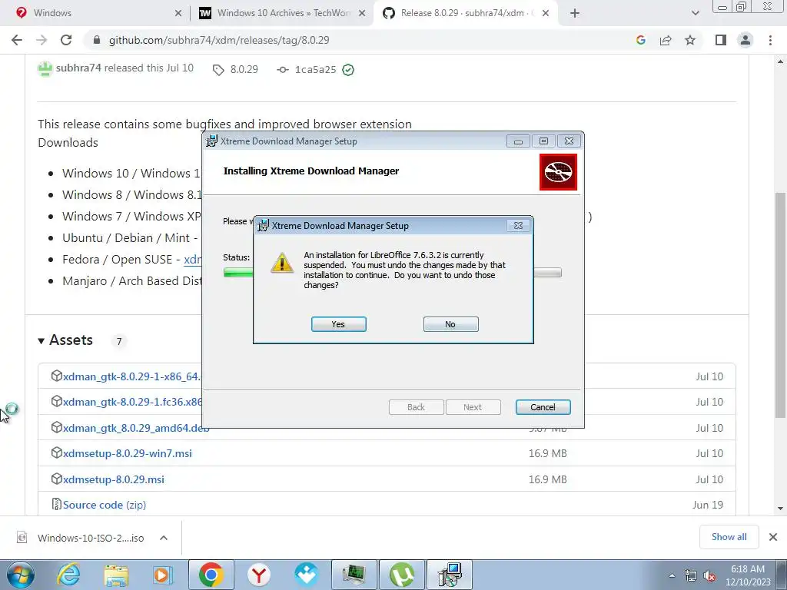
Task: Click the 8.0.29 tag link
Action: [235, 69]
